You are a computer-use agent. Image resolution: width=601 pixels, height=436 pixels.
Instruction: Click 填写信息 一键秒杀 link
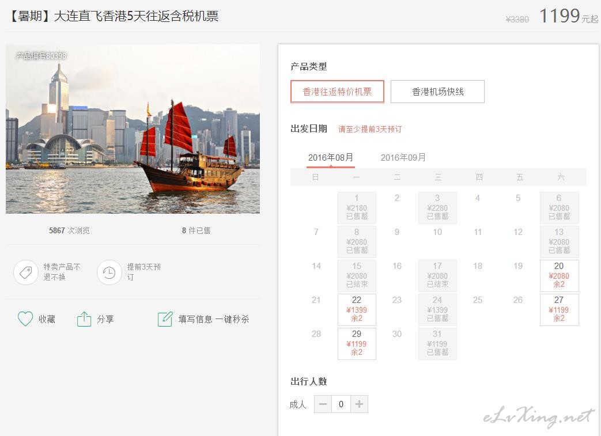point(214,319)
